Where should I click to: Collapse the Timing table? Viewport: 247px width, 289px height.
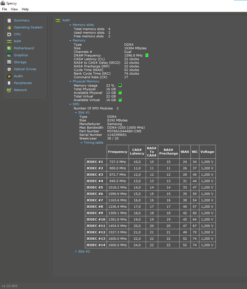[81, 143]
